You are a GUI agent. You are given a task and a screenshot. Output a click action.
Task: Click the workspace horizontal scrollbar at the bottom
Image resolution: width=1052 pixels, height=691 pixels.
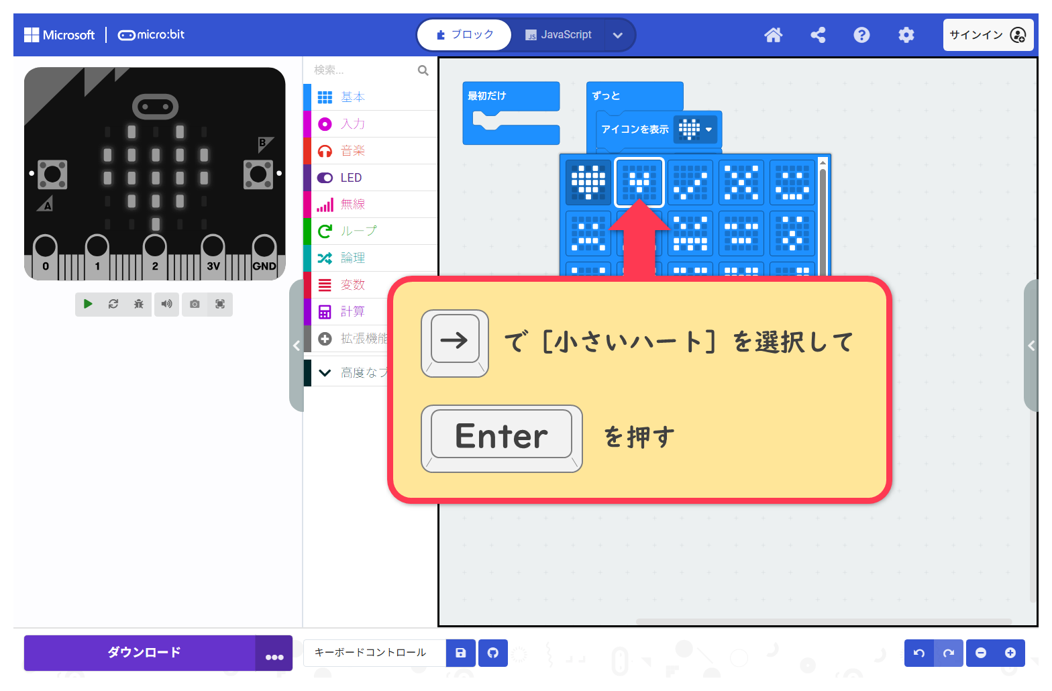click(x=823, y=621)
